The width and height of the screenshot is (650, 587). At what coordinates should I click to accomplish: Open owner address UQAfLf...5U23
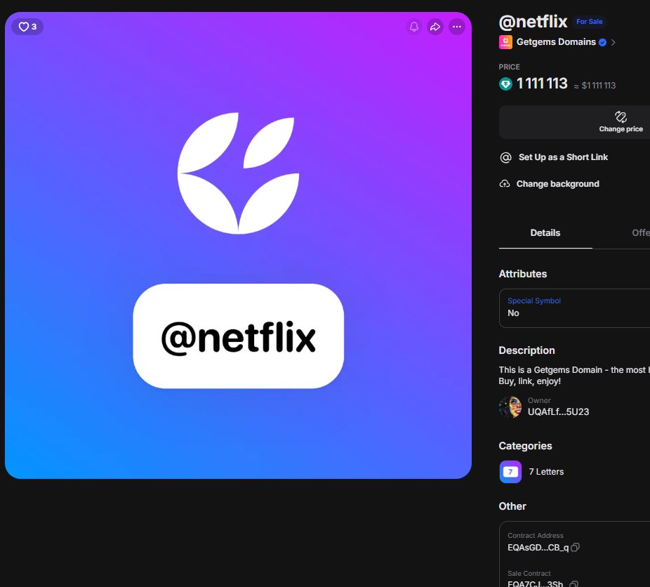(x=558, y=411)
